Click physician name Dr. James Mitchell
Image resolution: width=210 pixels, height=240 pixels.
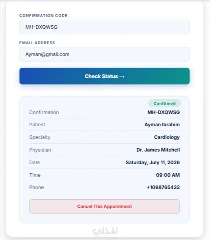[158, 150]
